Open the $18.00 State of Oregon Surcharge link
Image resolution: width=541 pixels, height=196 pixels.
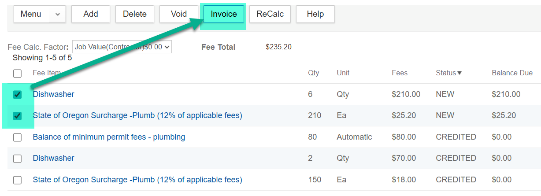137,180
